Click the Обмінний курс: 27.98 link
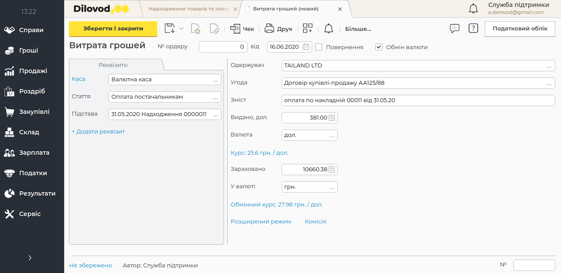Viewport: 561px width, 273px height. 277,204
